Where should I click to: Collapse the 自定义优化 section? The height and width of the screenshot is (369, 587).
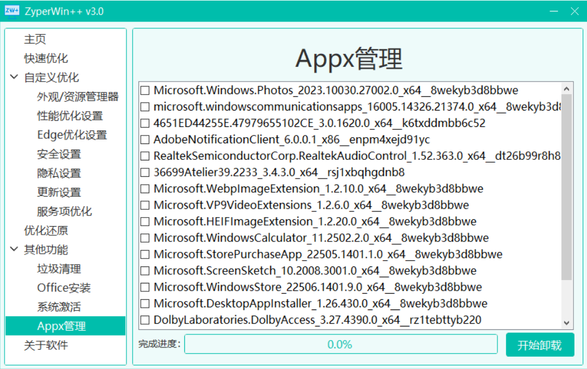[14, 78]
